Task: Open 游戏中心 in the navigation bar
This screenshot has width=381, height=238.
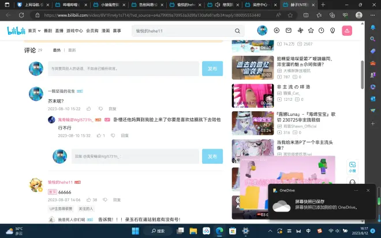Action: (74, 31)
